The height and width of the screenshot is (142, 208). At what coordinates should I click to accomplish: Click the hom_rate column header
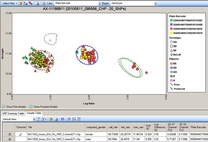pos(138,127)
